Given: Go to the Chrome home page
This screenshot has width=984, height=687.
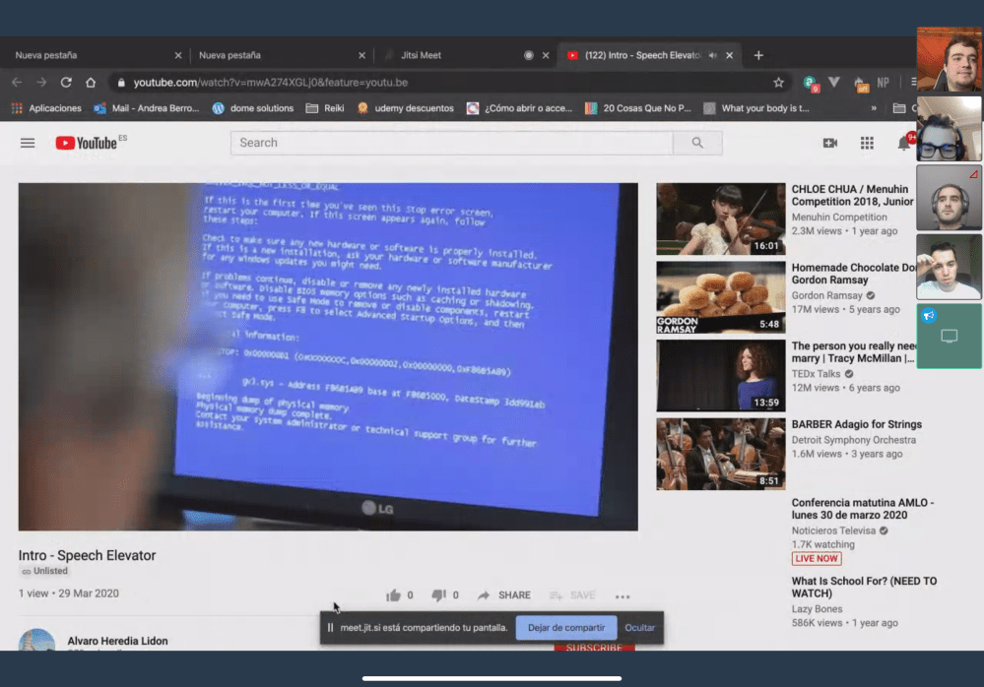Looking at the screenshot, I should point(91,83).
